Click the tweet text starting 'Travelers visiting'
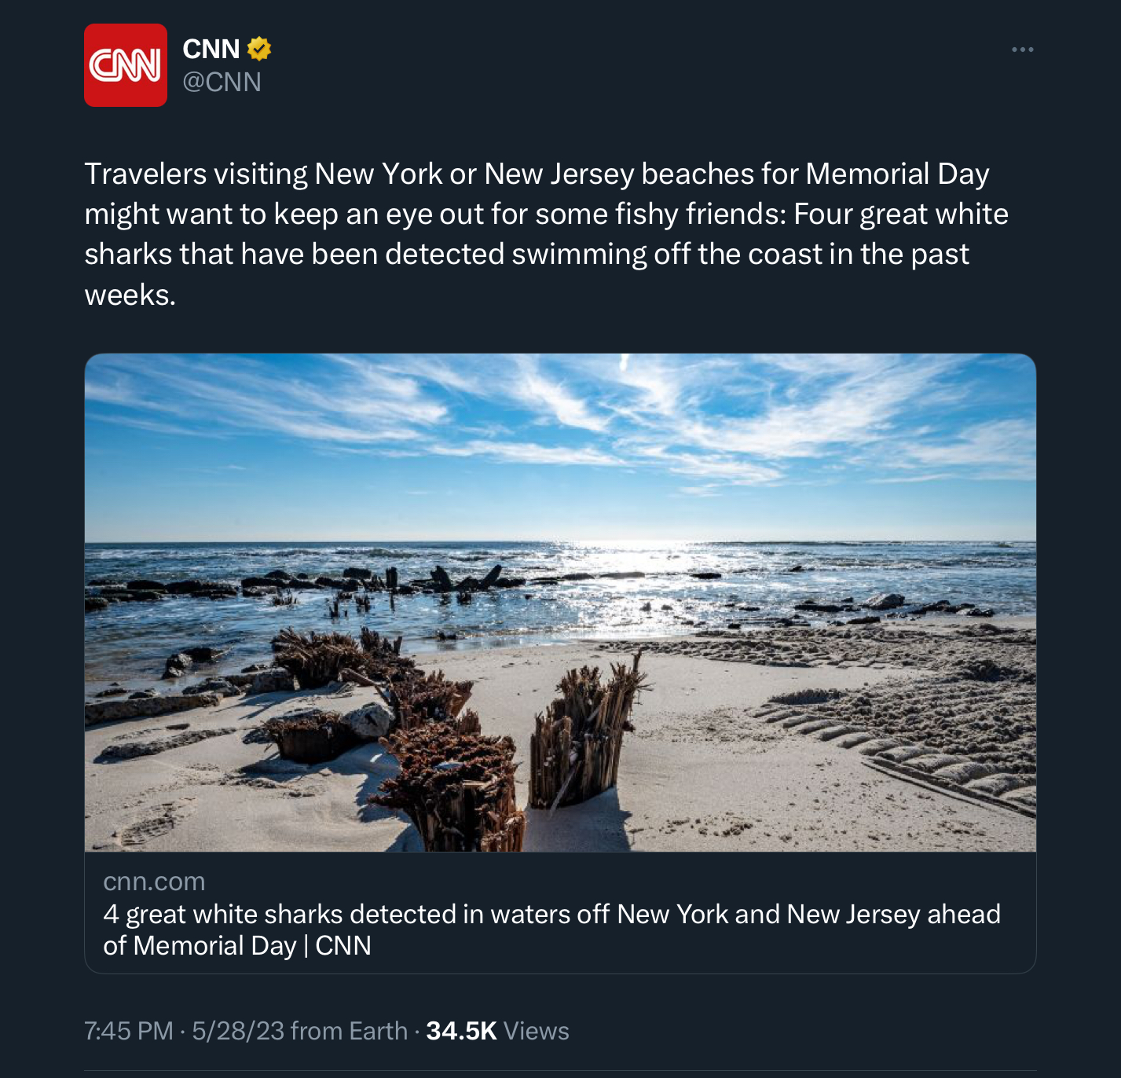Screen dimensions: 1121x1078 (x=196, y=174)
